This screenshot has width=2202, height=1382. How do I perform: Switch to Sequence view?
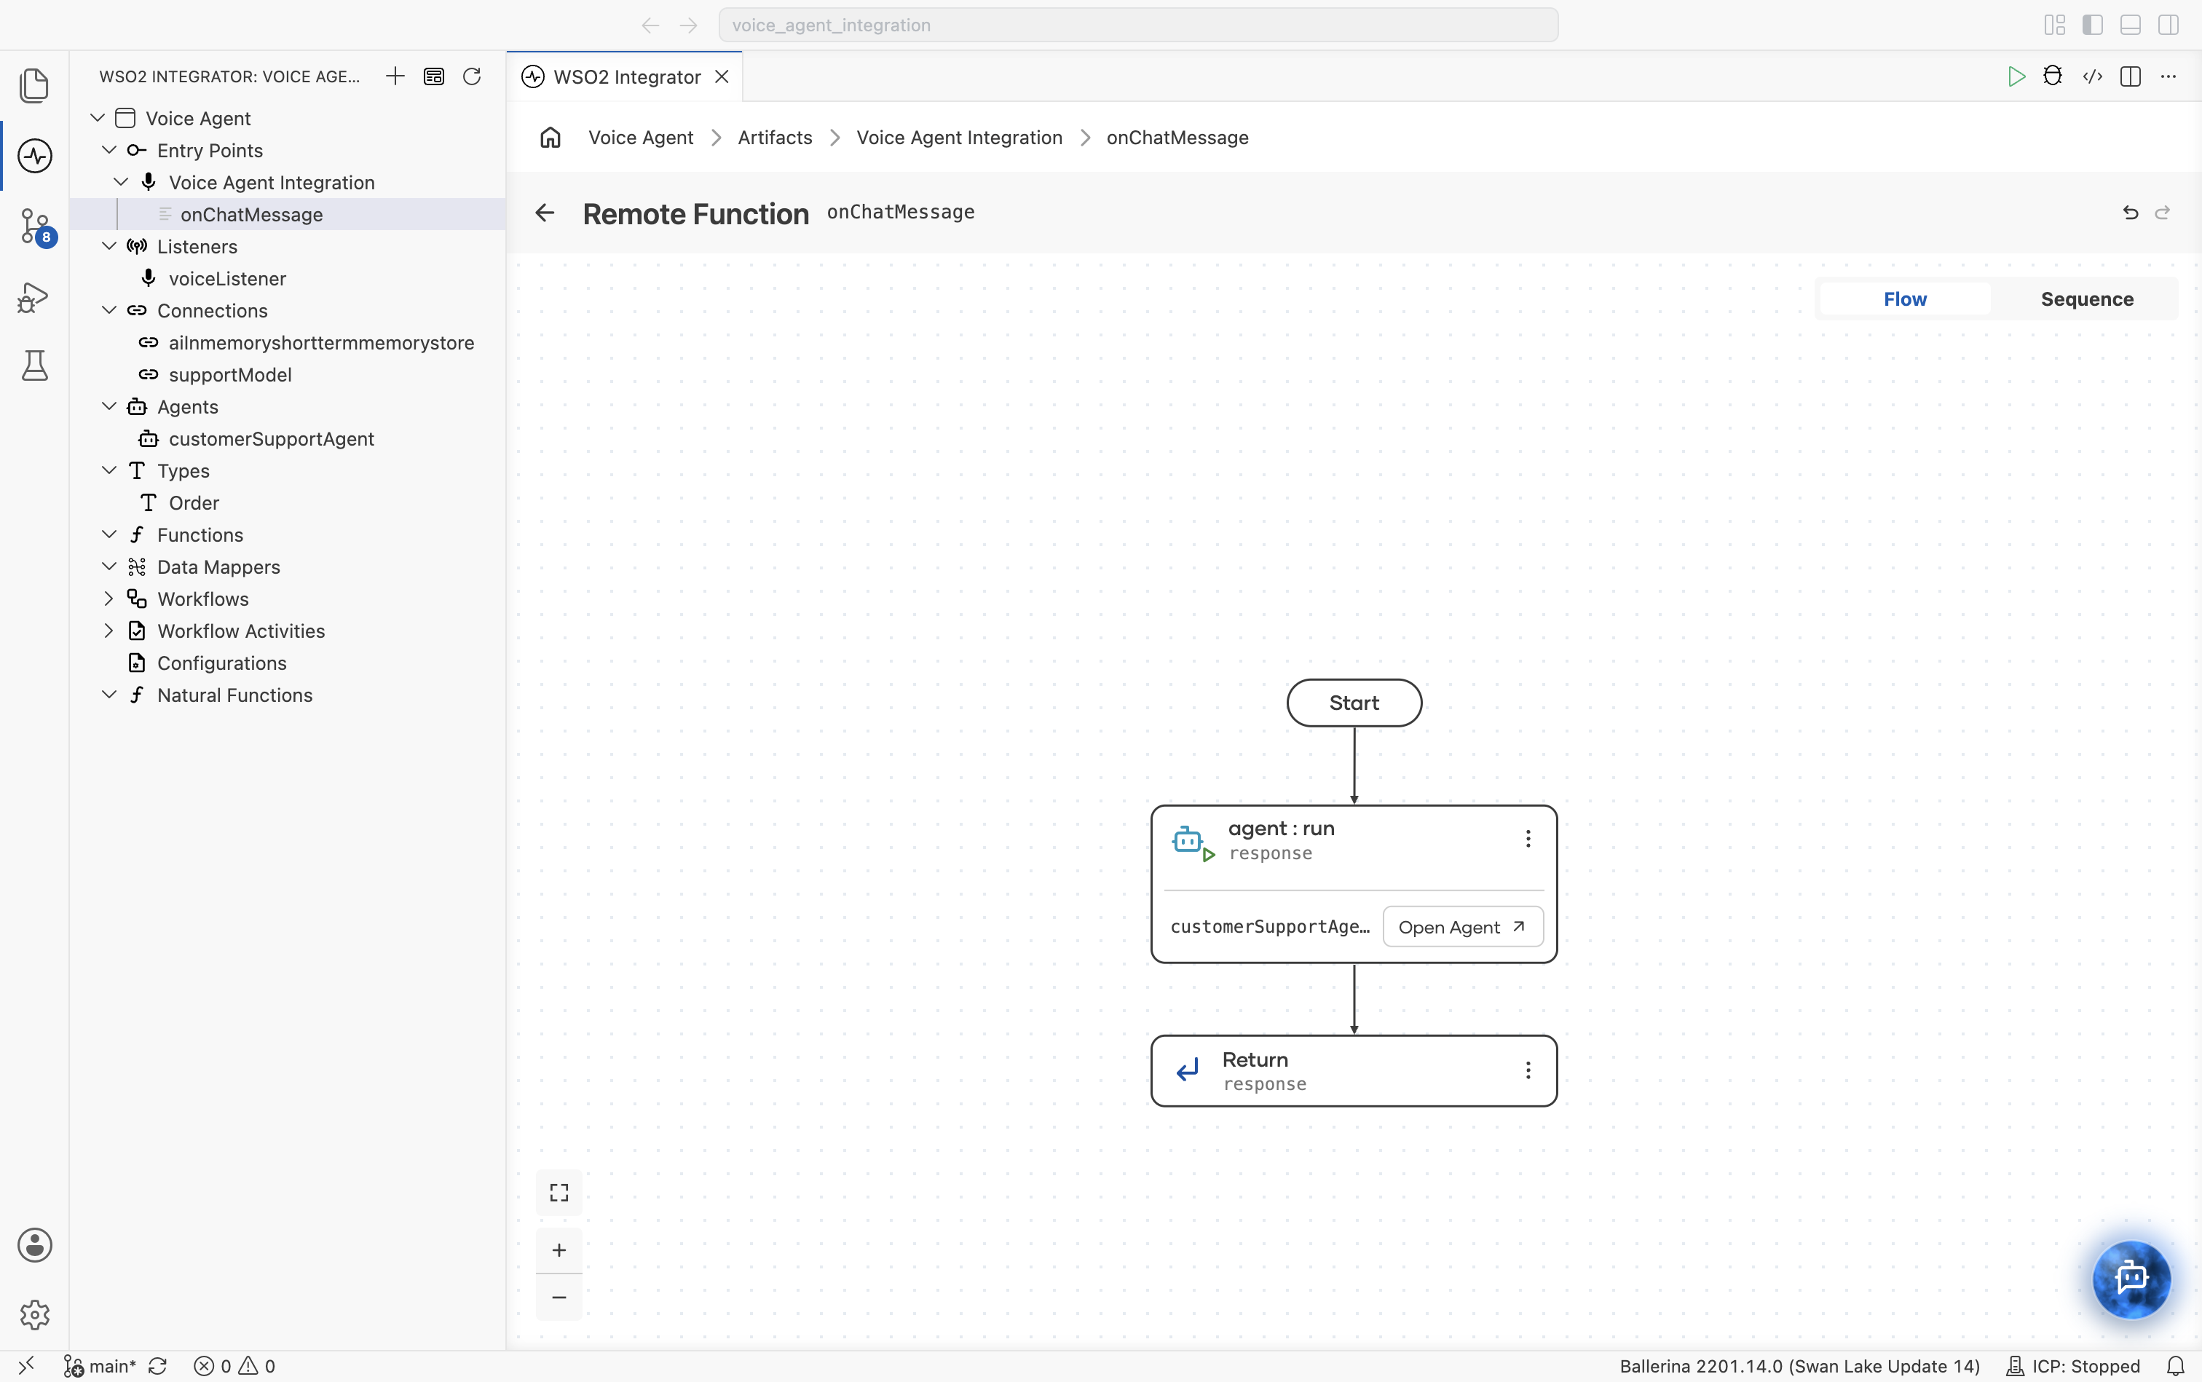[2087, 299]
